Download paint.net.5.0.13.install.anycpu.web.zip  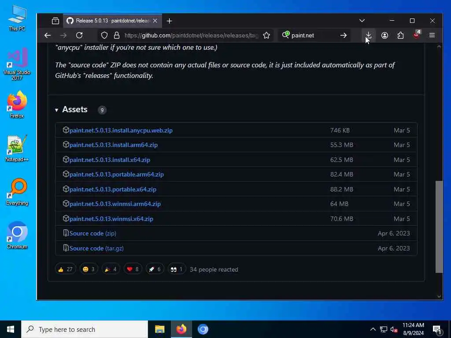121,130
